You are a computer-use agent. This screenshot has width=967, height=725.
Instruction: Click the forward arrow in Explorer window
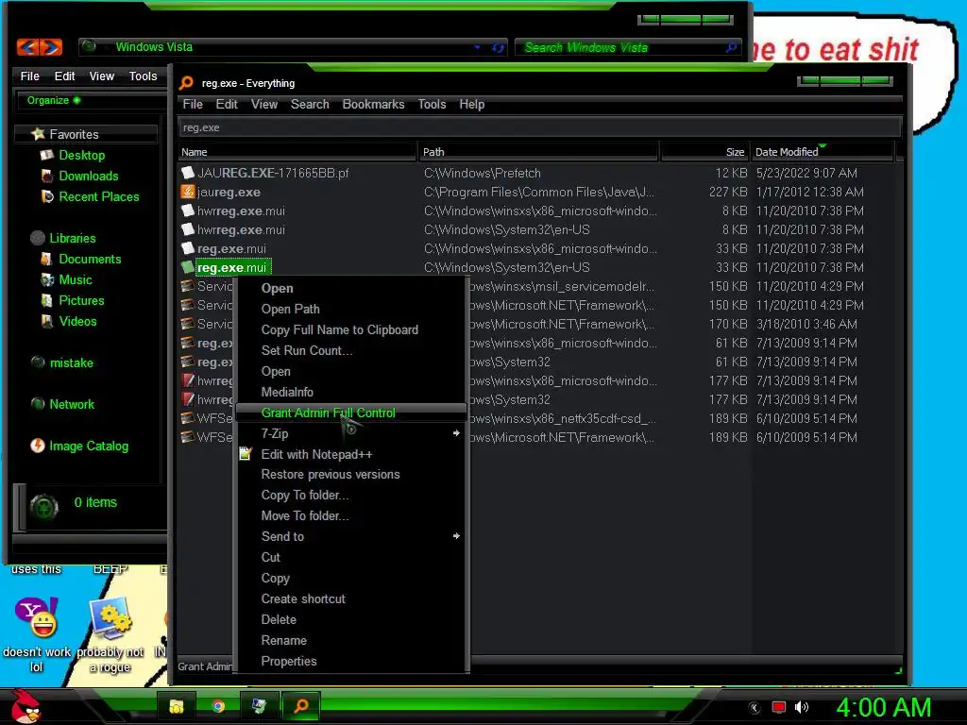(x=51, y=47)
